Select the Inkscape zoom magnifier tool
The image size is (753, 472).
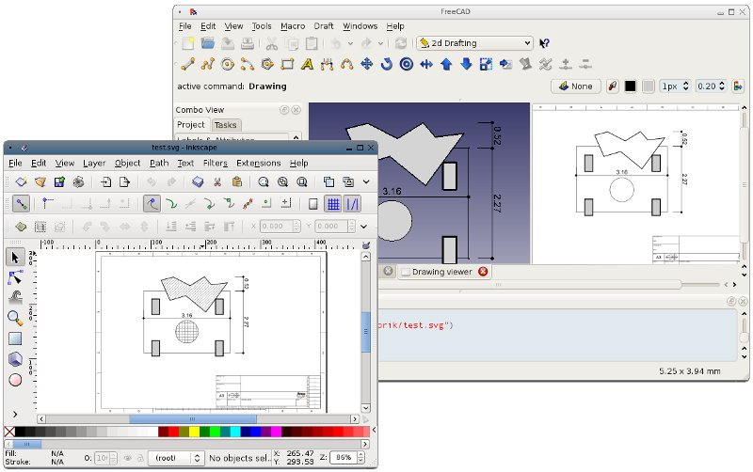[15, 318]
